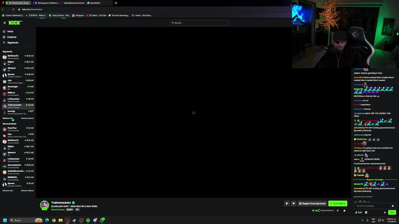
Task: Open Brunenger channel in following list
Action: [x=18, y=88]
